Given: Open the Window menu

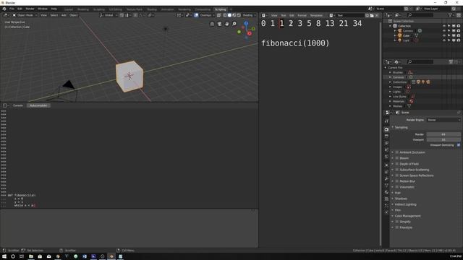Looking at the screenshot, I should coord(43,9).
